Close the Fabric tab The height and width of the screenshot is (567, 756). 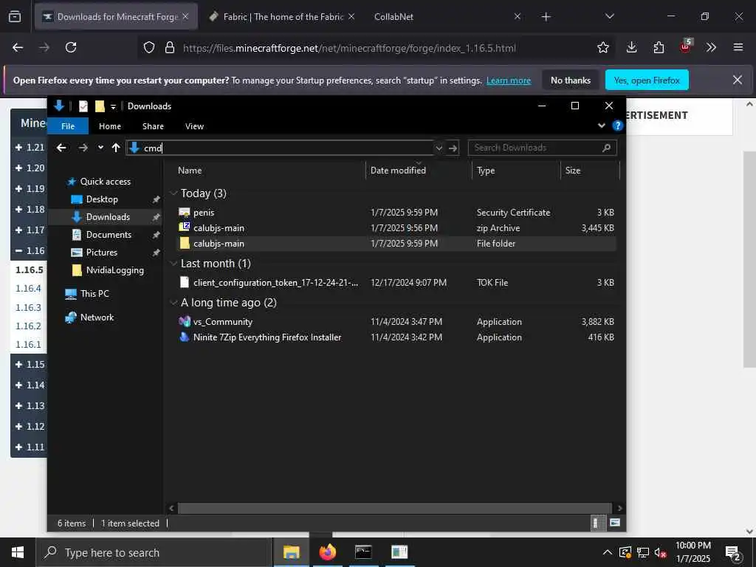pyautogui.click(x=351, y=16)
